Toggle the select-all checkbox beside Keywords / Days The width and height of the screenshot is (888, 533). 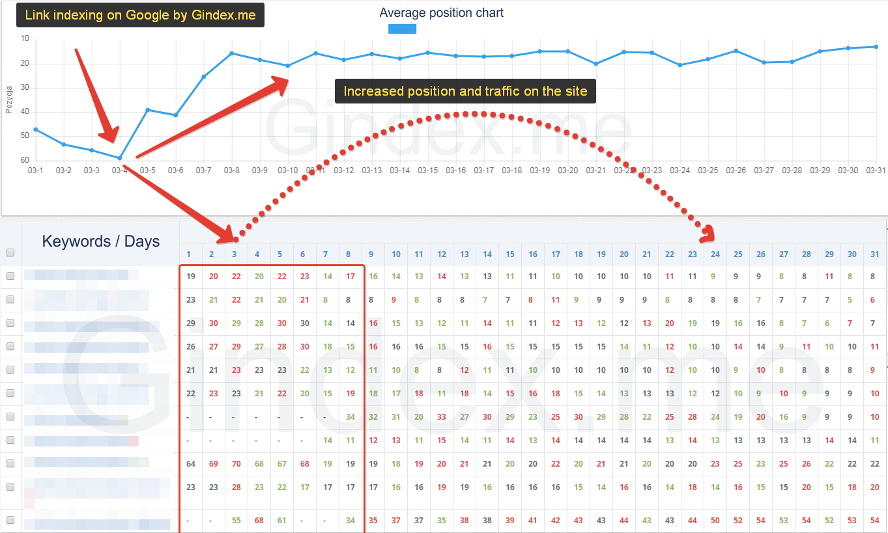pyautogui.click(x=10, y=253)
